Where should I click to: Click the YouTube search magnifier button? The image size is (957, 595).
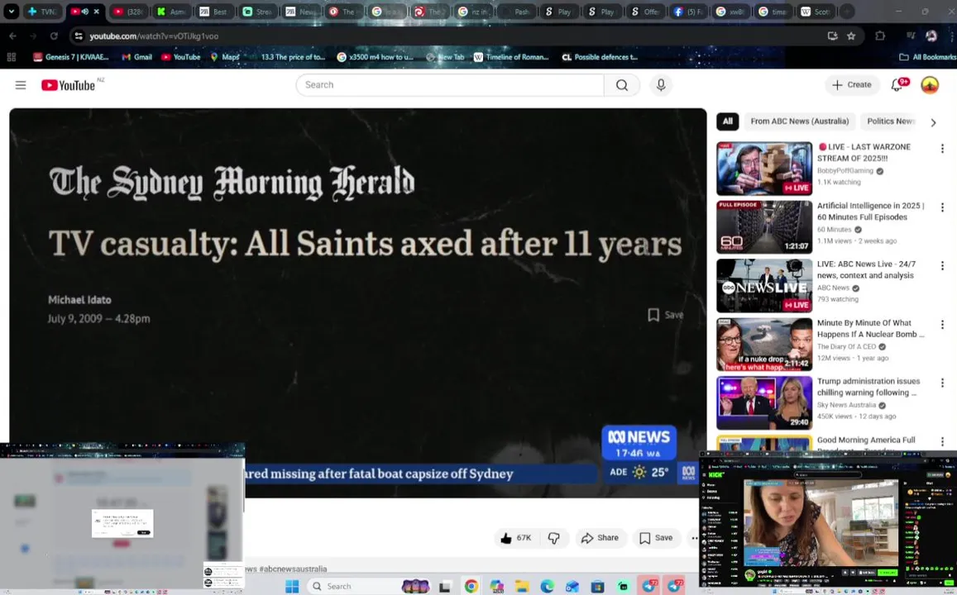point(621,85)
